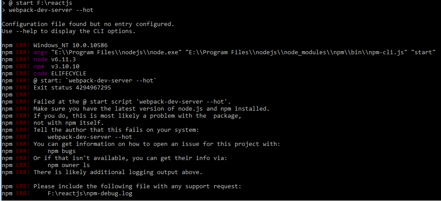Click the 'Windows_NT 10.0.10586' text
Viewport: 441px width, 201px height.
tap(71, 45)
